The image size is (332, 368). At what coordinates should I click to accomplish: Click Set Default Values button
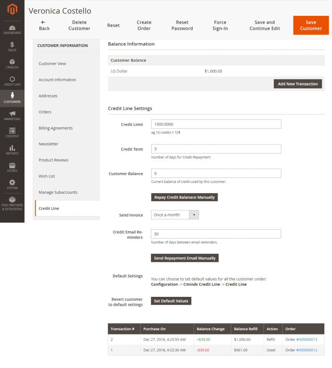(171, 301)
